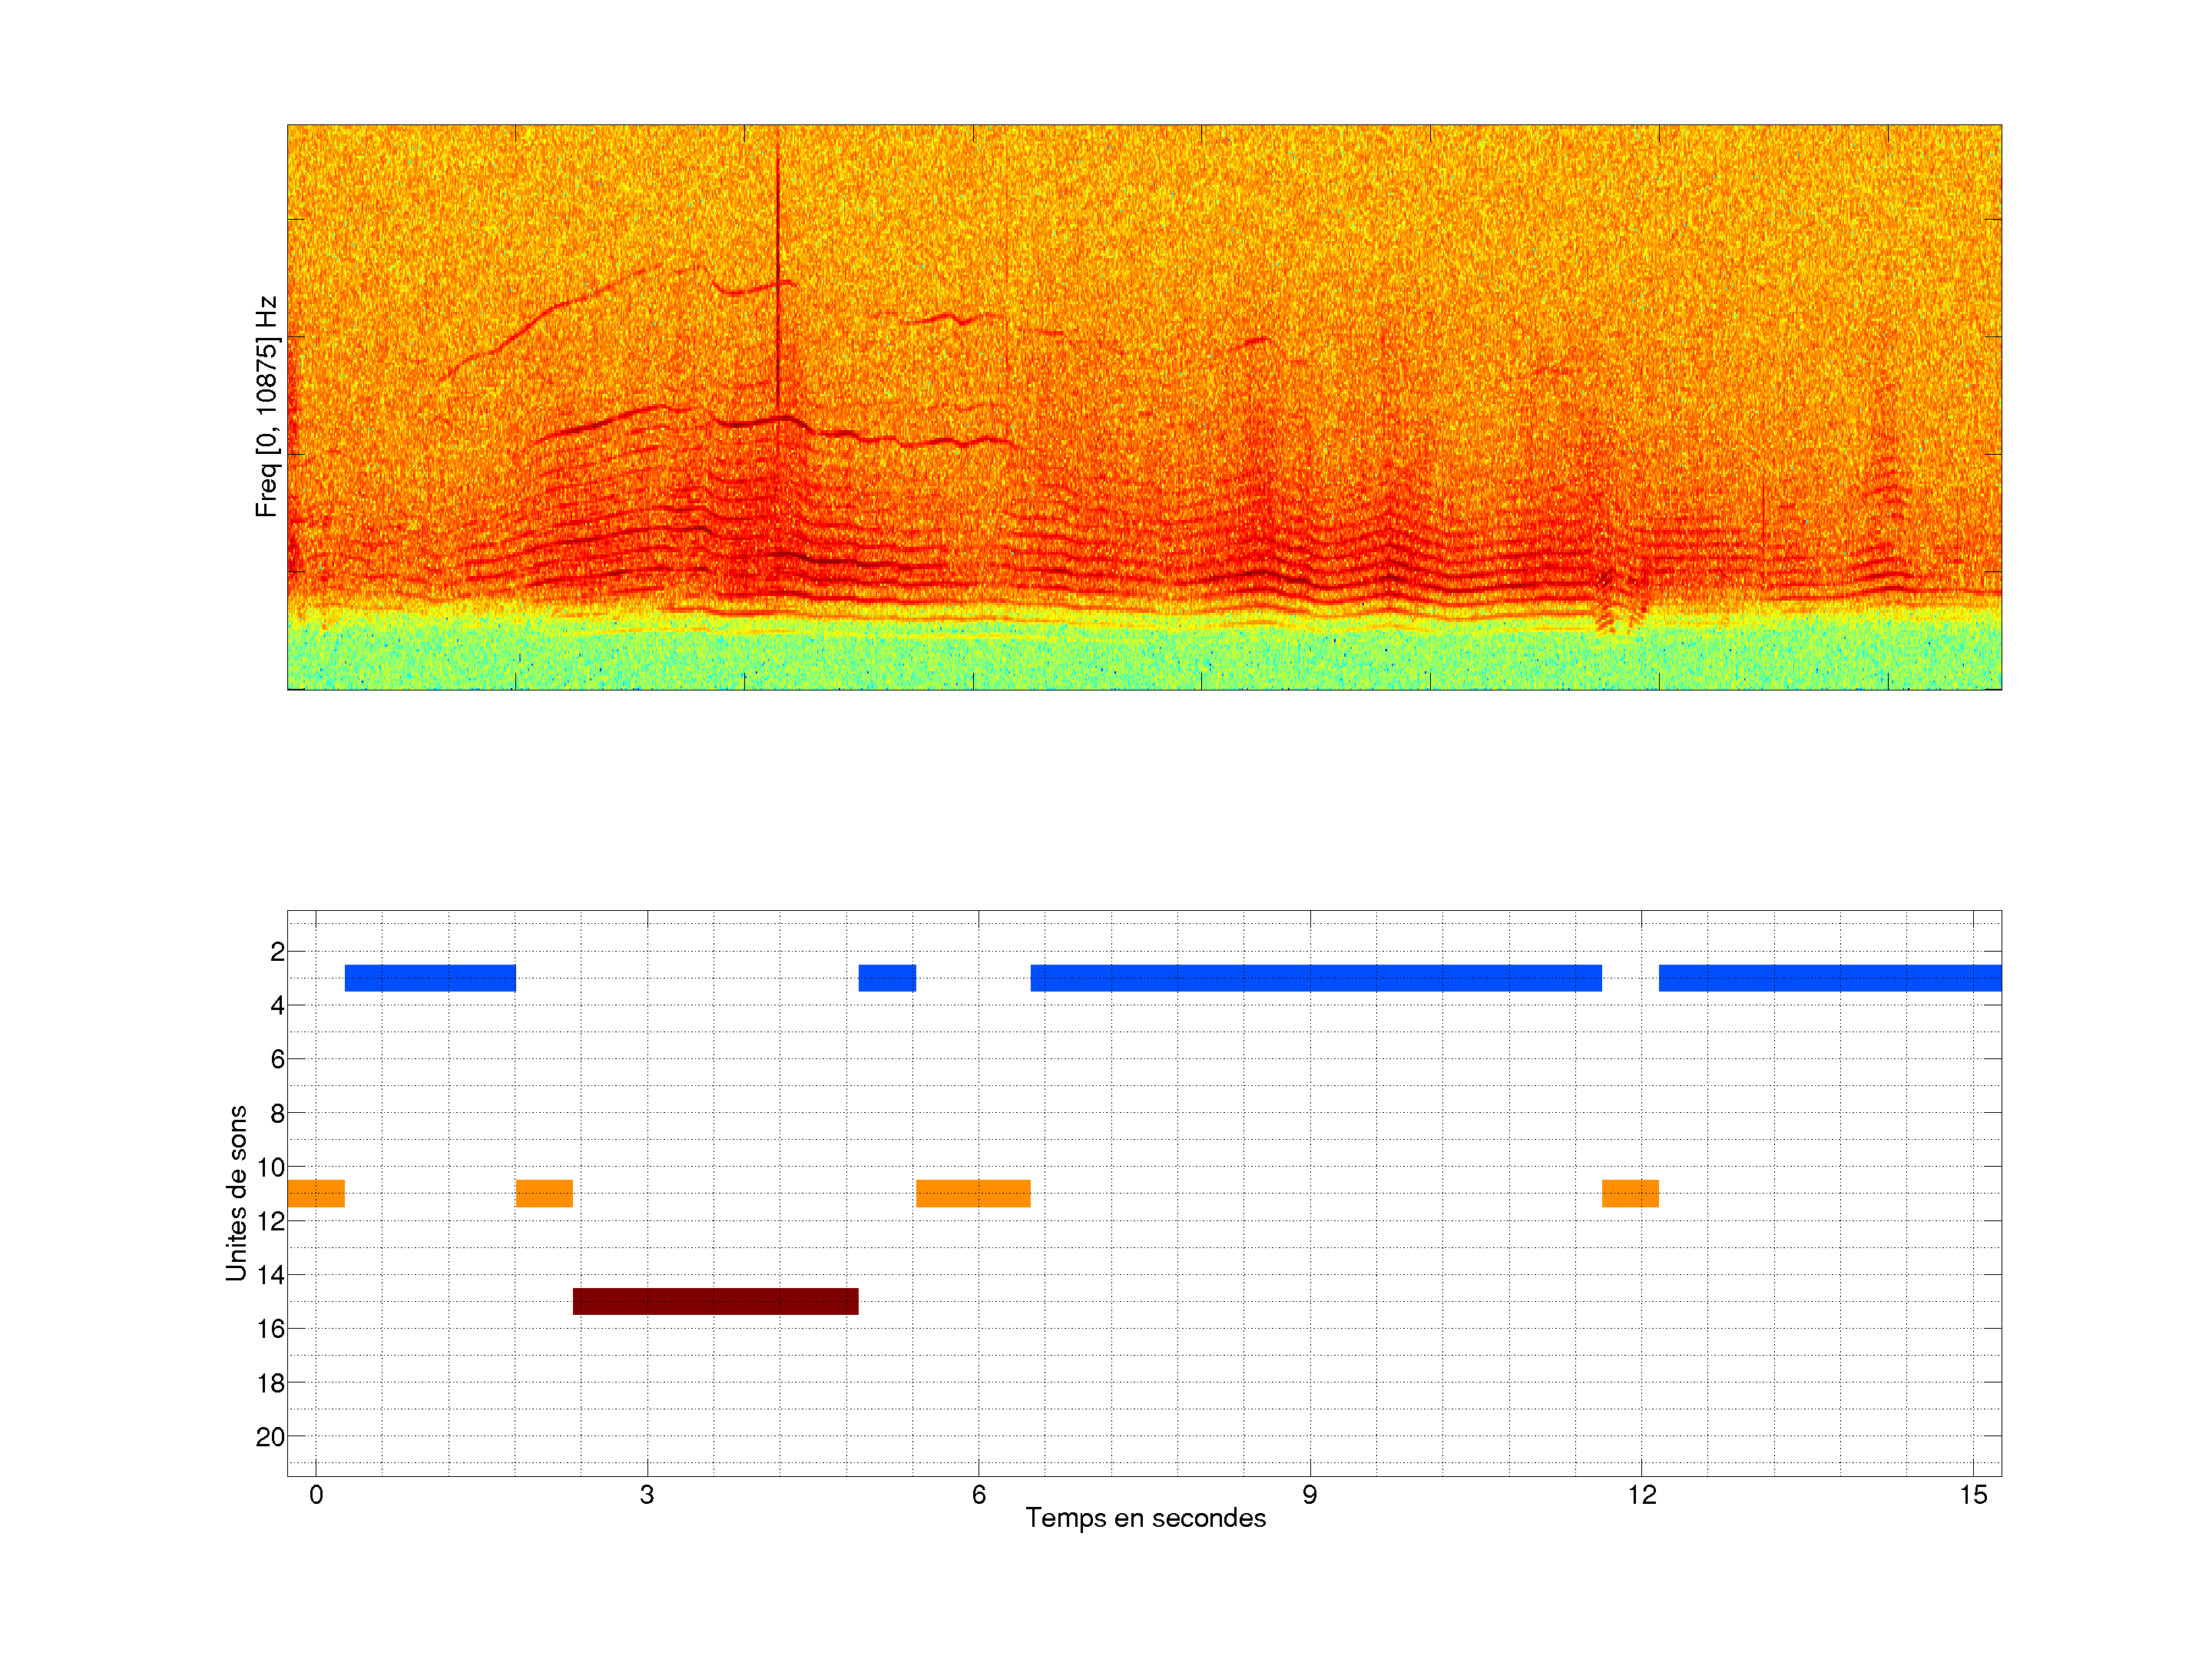
Task: Select the y-axis tick label 2
Action: click(x=277, y=952)
